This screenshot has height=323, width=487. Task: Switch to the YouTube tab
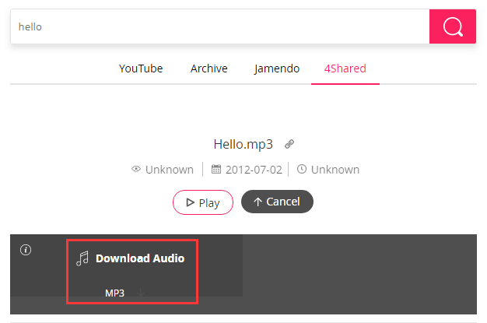pyautogui.click(x=141, y=68)
